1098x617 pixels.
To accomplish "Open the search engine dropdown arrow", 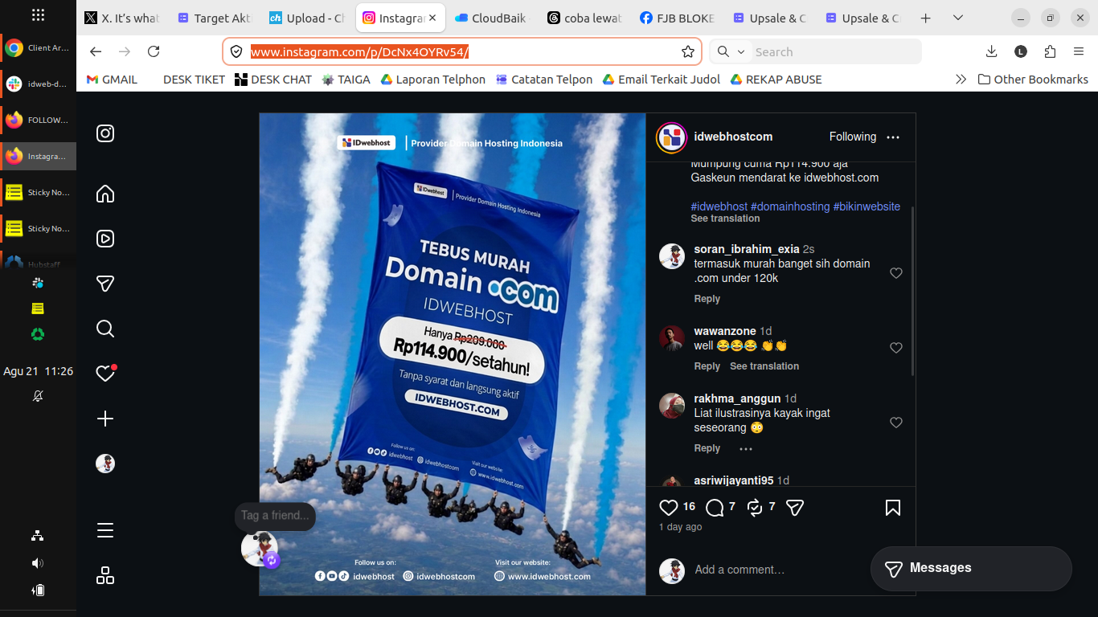I will coord(741,51).
